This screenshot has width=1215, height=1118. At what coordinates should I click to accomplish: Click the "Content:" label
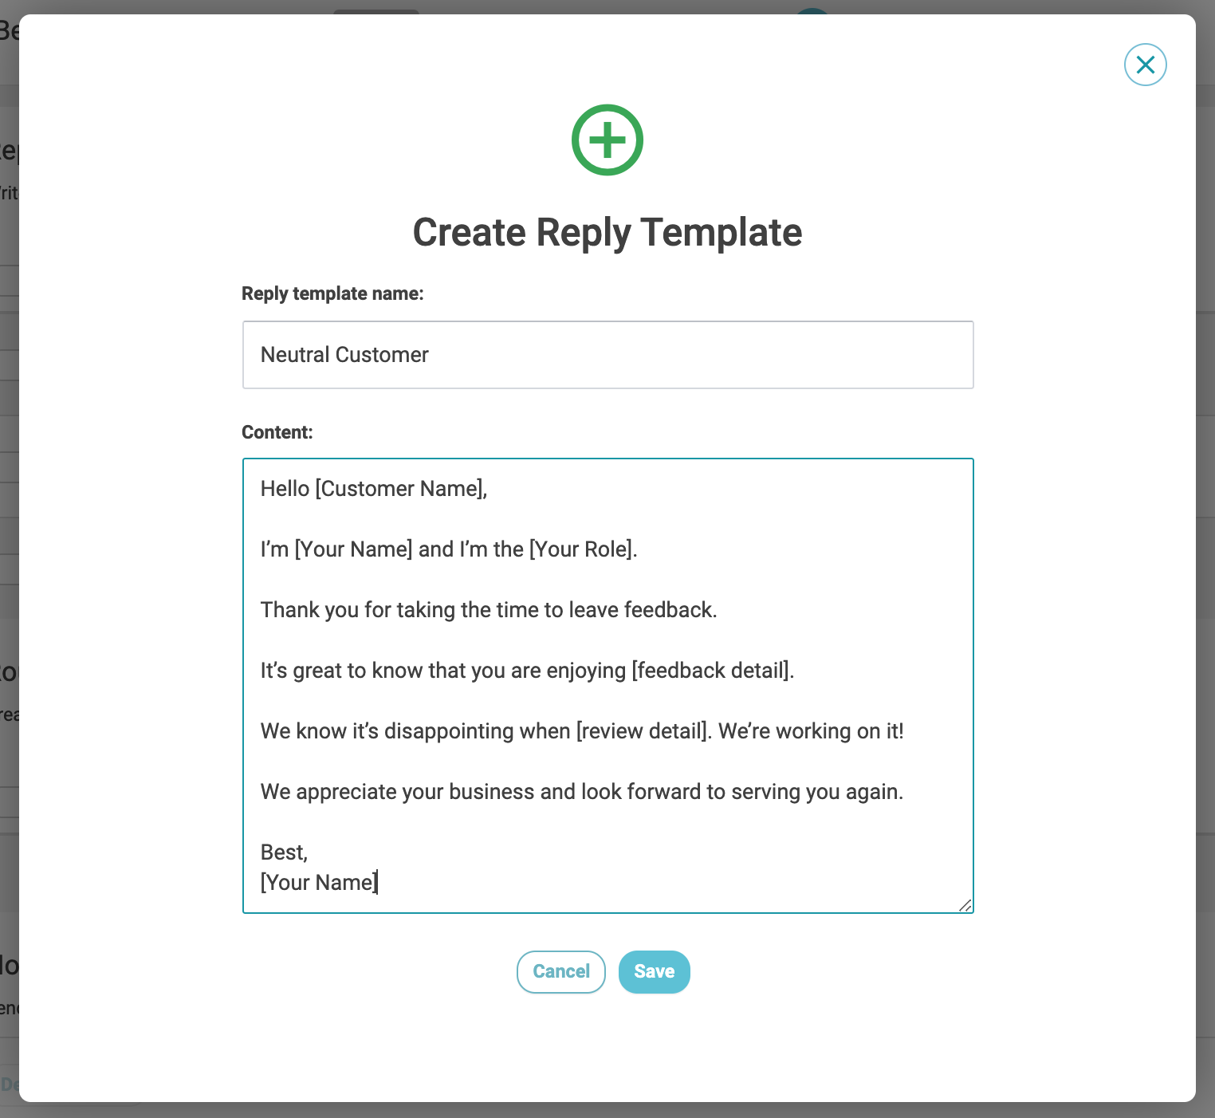[277, 432]
